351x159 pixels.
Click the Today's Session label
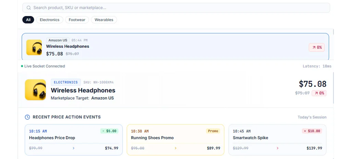[x=312, y=117]
